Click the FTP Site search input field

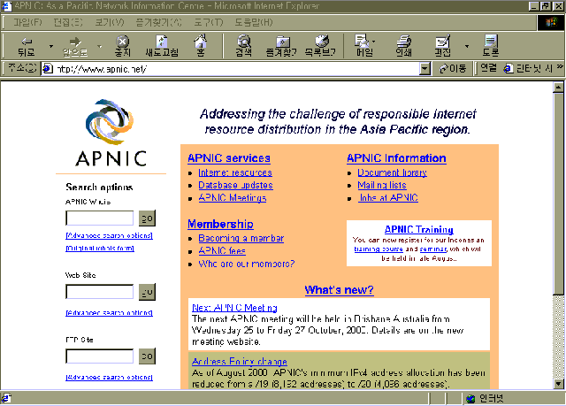point(100,356)
